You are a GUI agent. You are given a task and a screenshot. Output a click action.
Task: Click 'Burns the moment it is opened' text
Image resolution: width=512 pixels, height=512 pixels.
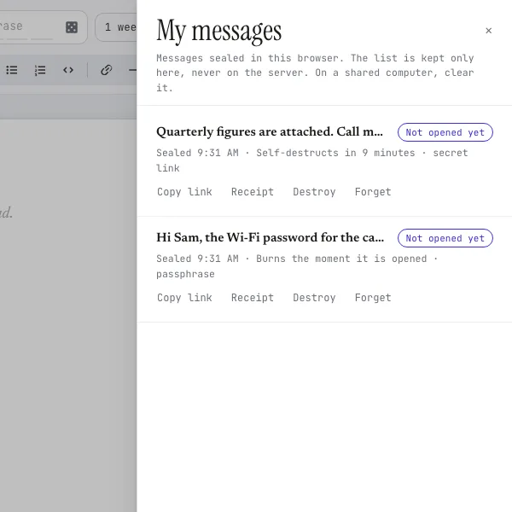341,259
